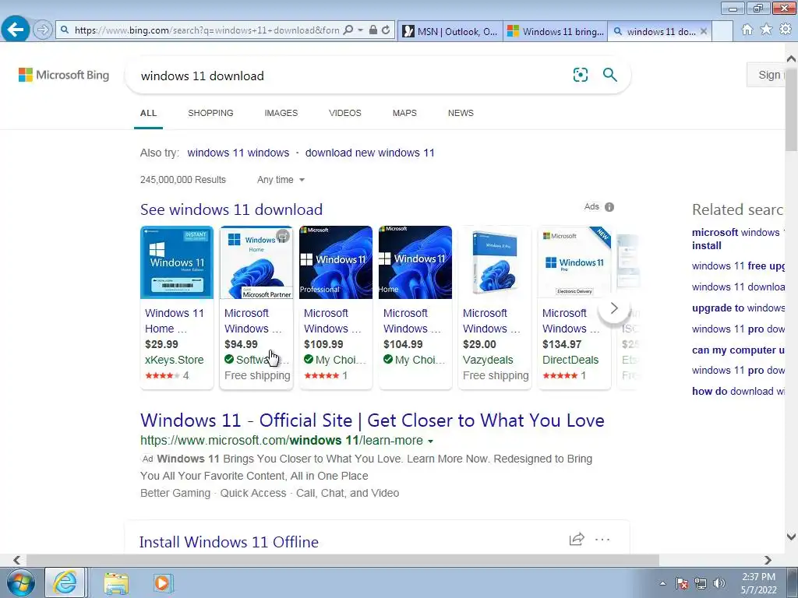798x598 pixels.
Task: Expand the Any time filter dropdown
Action: 281,180
